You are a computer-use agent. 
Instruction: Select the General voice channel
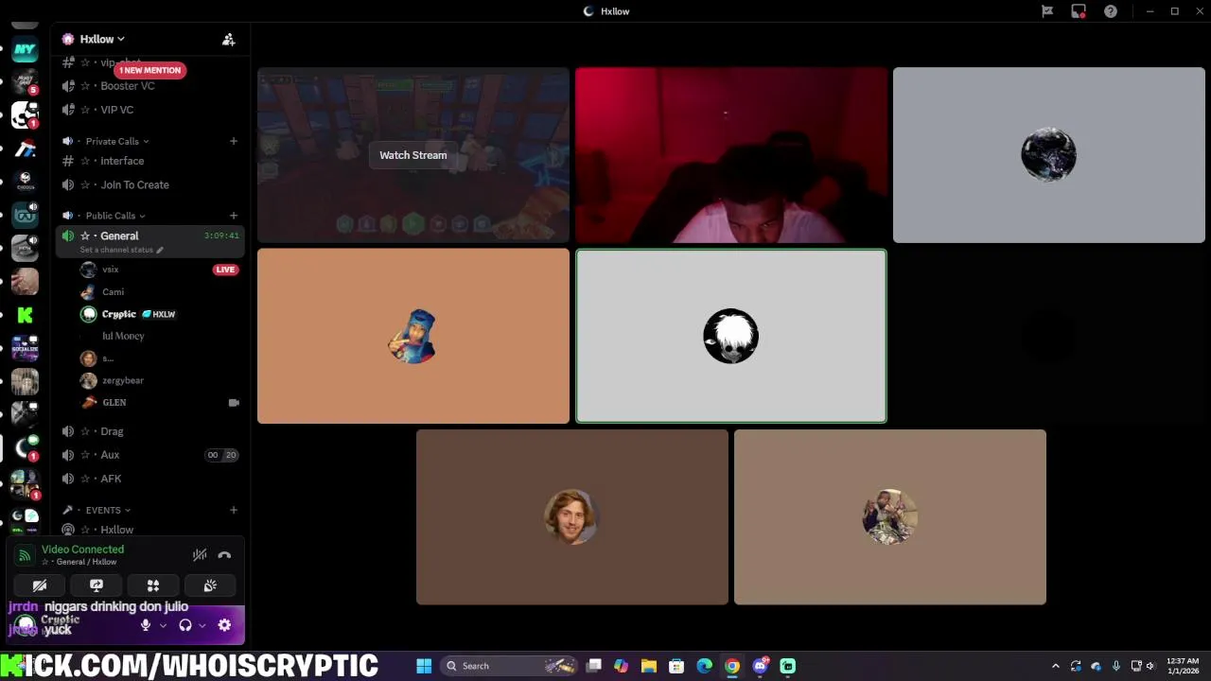pos(119,236)
